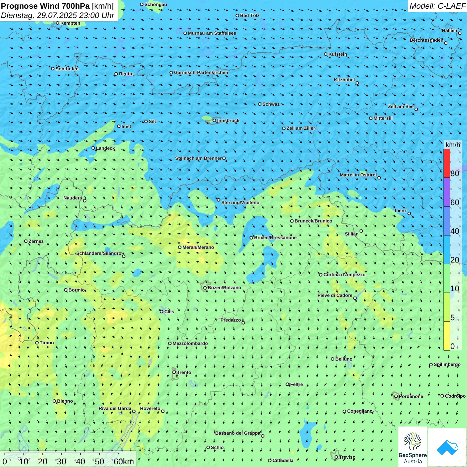The width and height of the screenshot is (467, 467).
Task: Click the Tirano city marker
Action: pyautogui.click(x=37, y=343)
